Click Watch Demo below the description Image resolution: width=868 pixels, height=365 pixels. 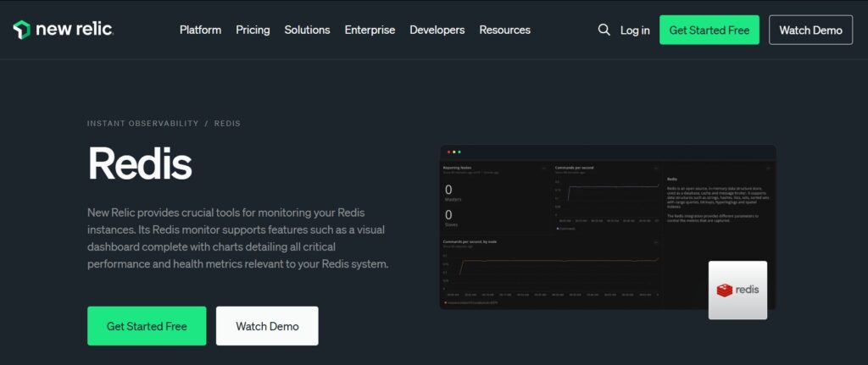click(x=267, y=326)
